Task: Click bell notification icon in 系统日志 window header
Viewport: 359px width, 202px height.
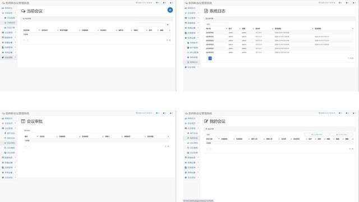Action: [347, 3]
